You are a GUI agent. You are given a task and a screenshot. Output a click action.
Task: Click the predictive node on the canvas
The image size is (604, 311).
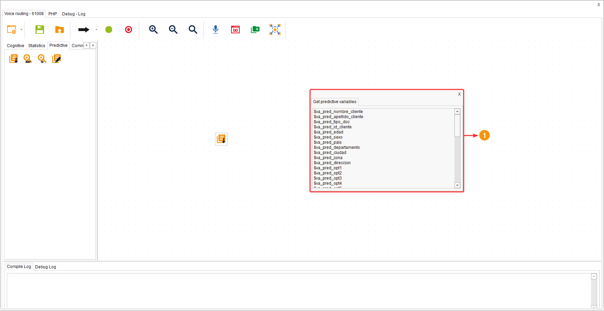pyautogui.click(x=221, y=139)
